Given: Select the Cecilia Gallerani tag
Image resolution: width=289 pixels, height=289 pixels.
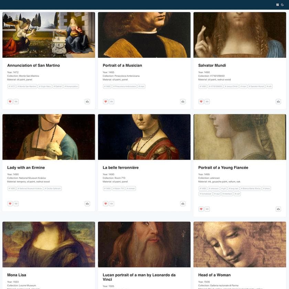Looking at the screenshot, I should coord(53,189).
